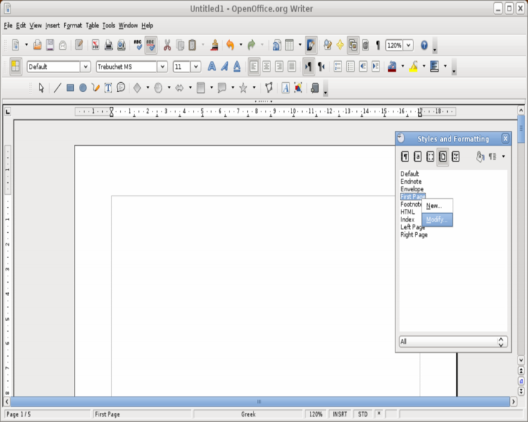Choose New... from the context menu

click(437, 206)
